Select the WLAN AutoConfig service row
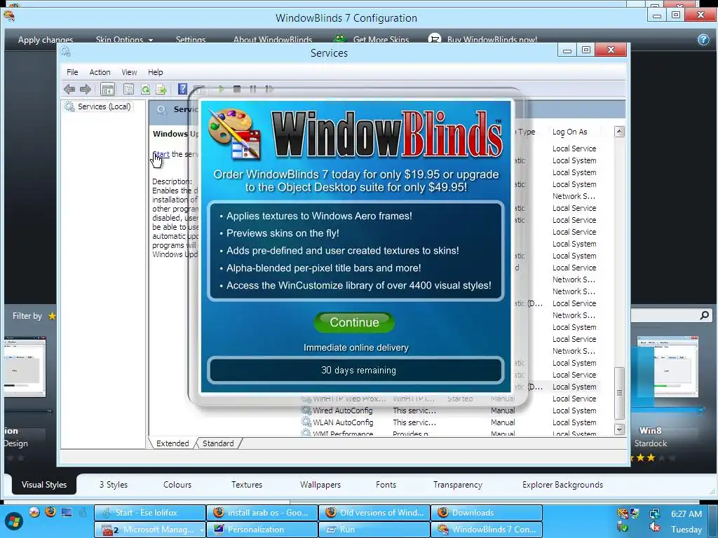718x538 pixels. (x=449, y=422)
